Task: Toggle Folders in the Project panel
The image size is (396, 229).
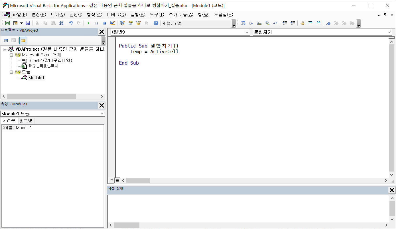Action: [23, 40]
